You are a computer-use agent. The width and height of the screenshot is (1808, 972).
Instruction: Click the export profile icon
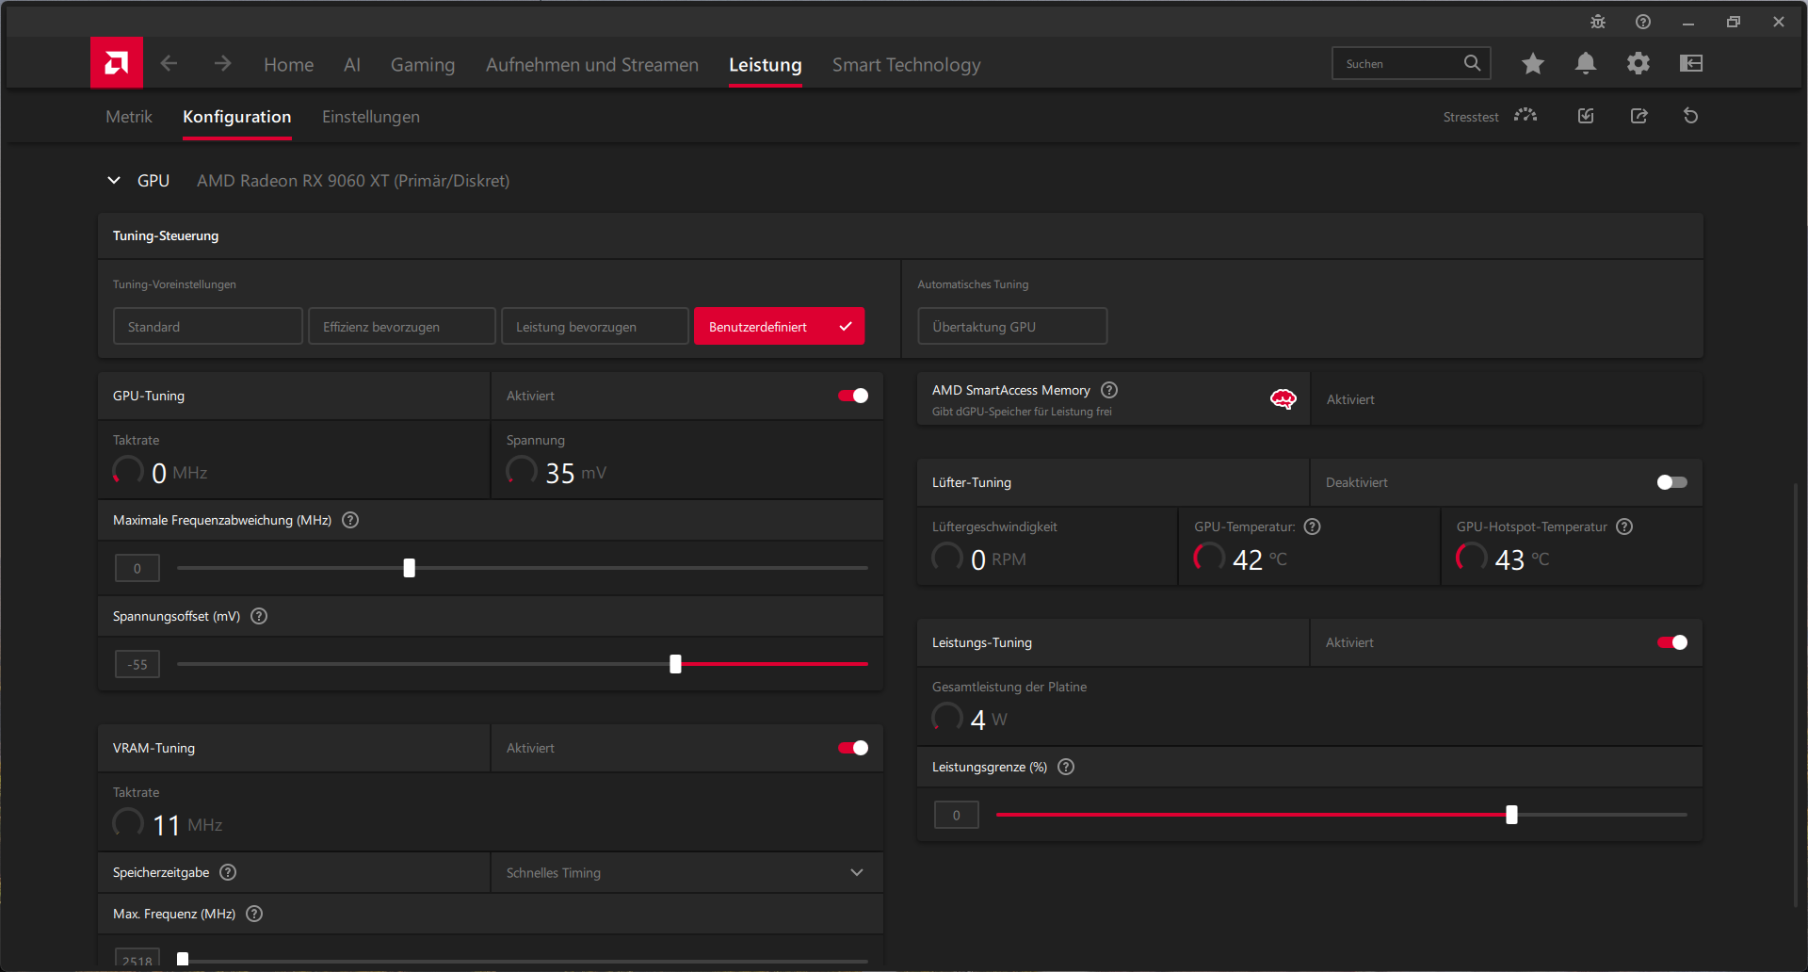point(1639,116)
